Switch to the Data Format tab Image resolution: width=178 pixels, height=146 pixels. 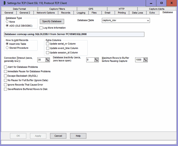19,9
